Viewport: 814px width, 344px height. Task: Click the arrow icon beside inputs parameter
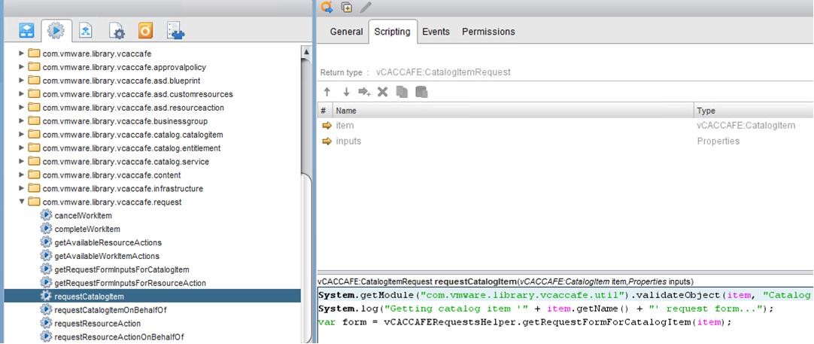click(x=327, y=141)
